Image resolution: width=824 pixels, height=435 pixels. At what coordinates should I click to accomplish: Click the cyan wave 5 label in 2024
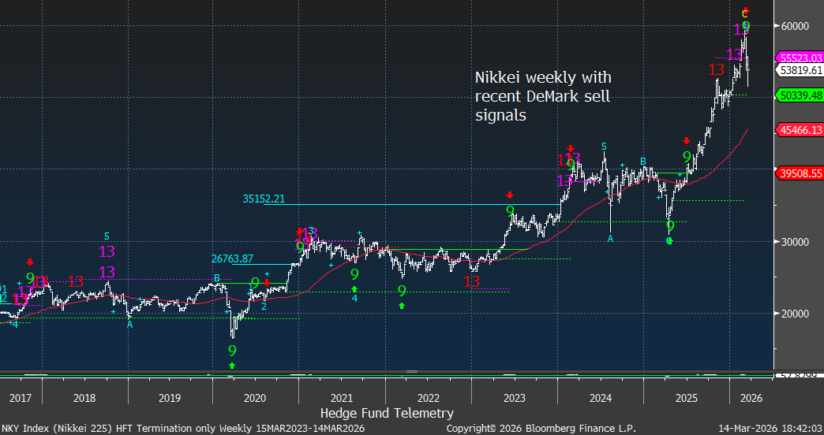(x=604, y=147)
